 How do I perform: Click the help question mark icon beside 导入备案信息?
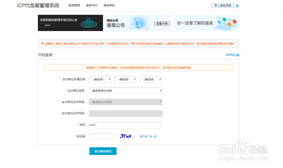pos(237,6)
